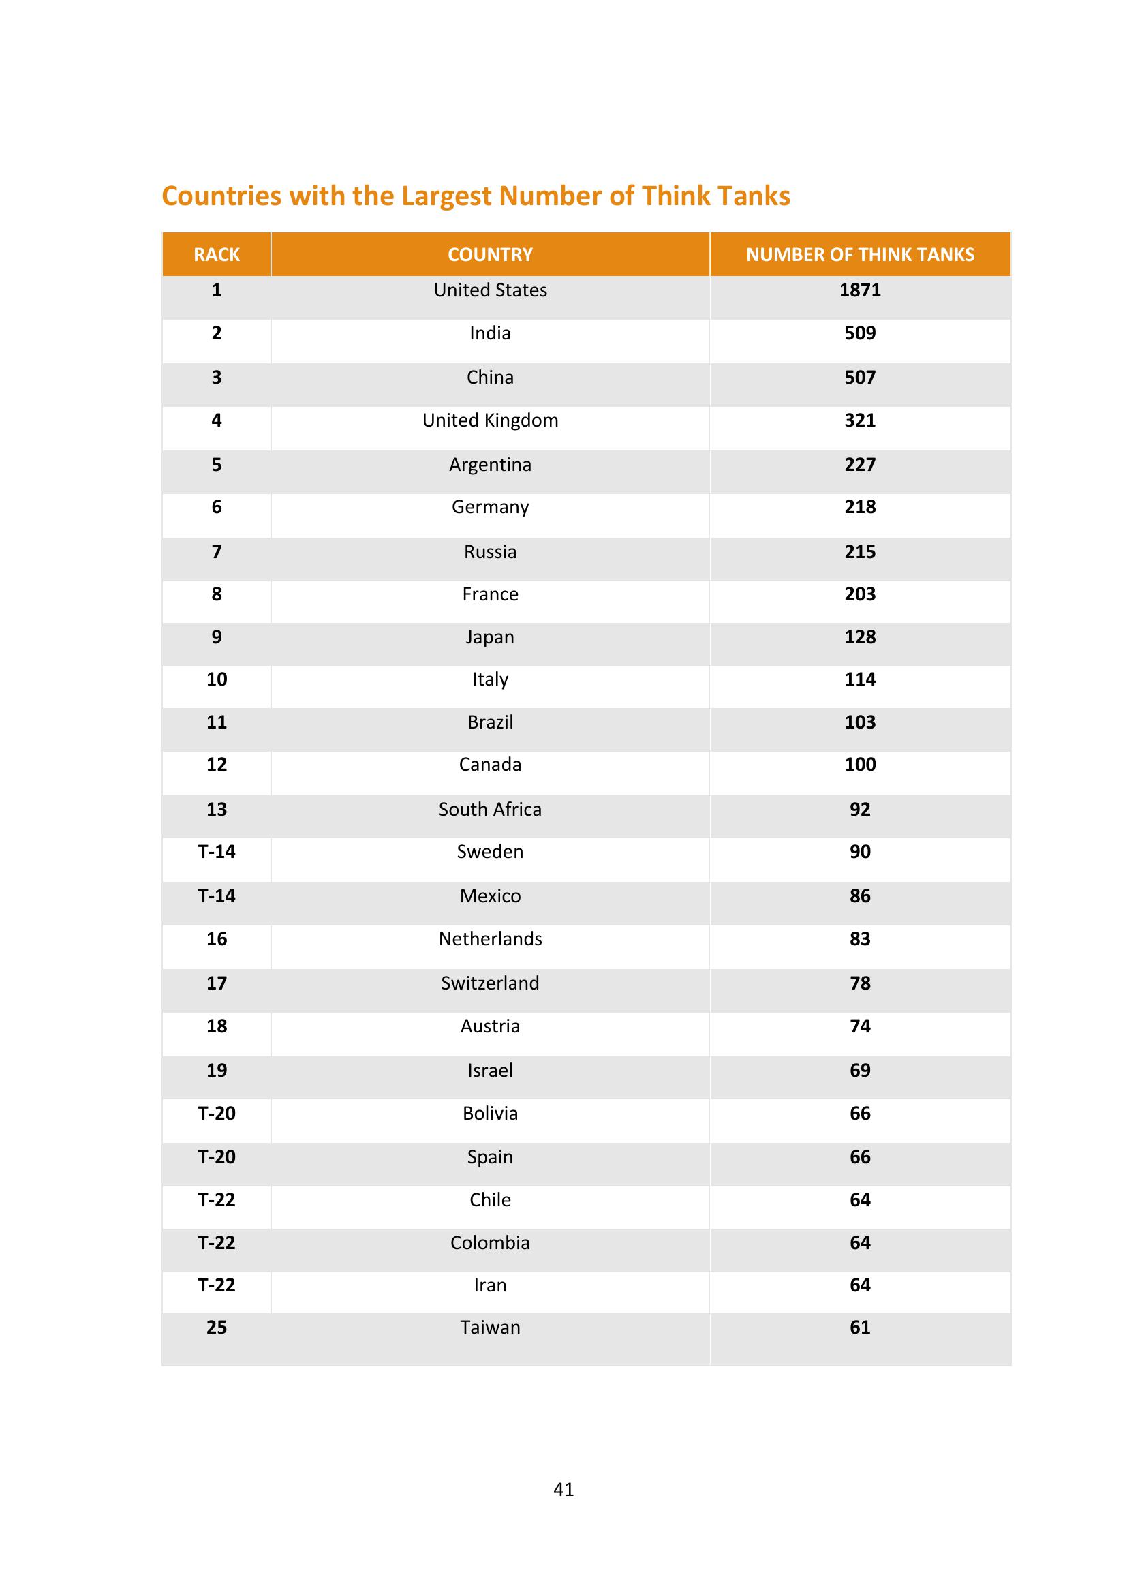Click the RACK column header
The width and height of the screenshot is (1127, 1594).
[217, 254]
